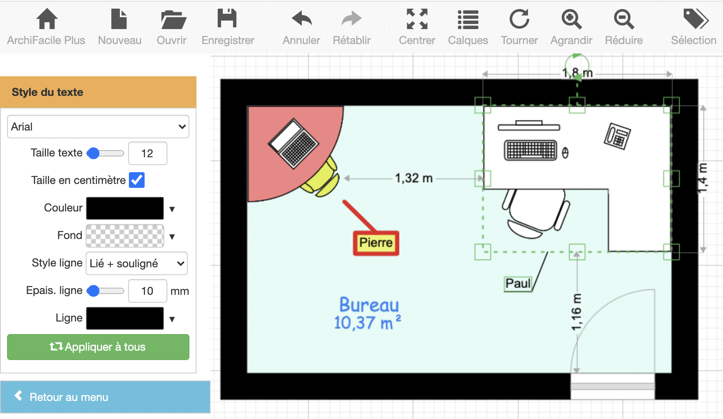Image resolution: width=723 pixels, height=419 pixels.
Task: Open the Sélection tag tool
Action: click(694, 19)
